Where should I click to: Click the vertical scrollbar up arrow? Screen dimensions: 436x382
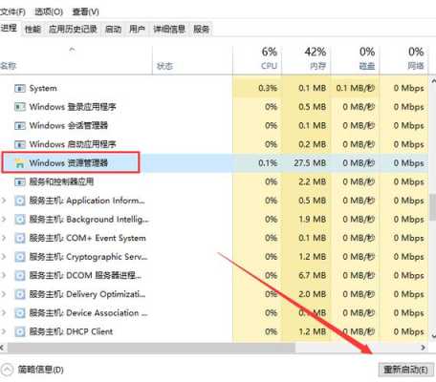click(433, 80)
